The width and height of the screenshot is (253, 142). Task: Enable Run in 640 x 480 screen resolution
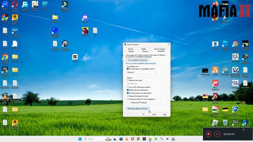click(128, 87)
